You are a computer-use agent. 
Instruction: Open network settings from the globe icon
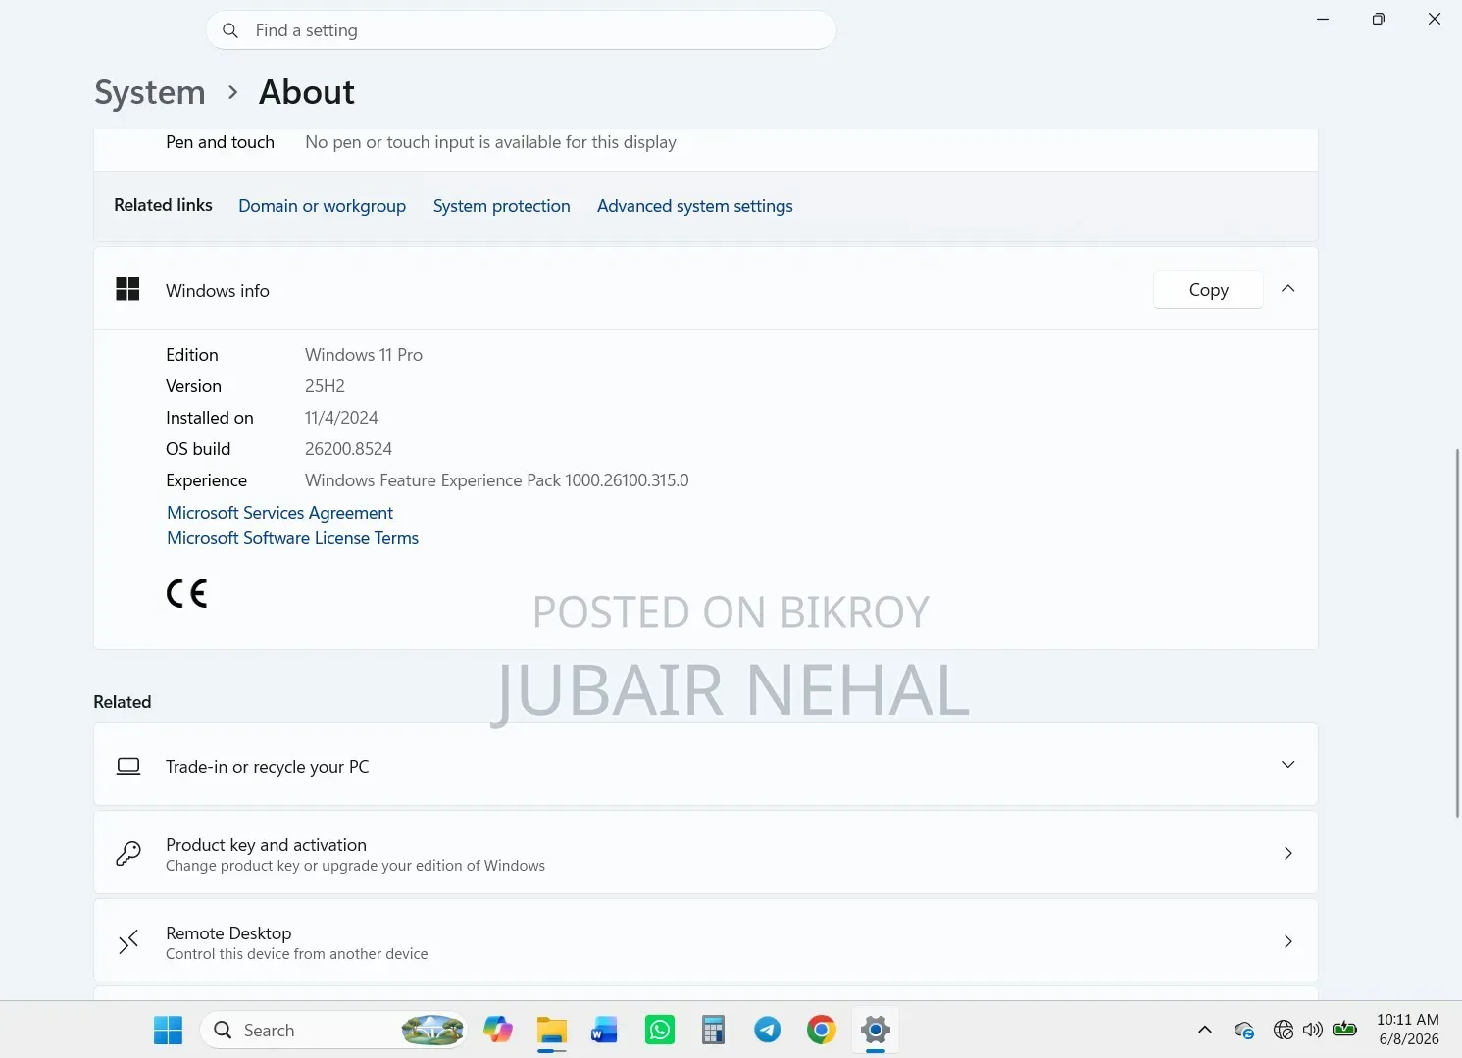pos(1283,1030)
